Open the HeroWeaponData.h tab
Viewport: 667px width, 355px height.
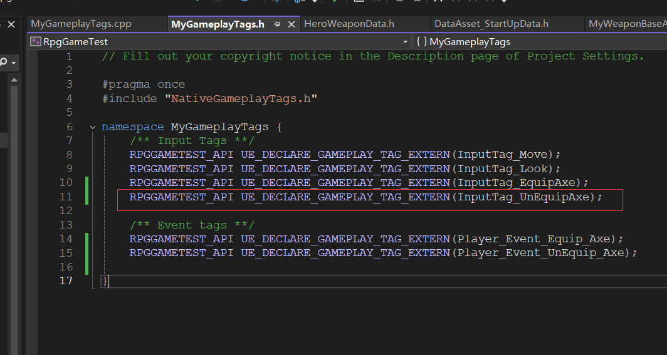(349, 24)
